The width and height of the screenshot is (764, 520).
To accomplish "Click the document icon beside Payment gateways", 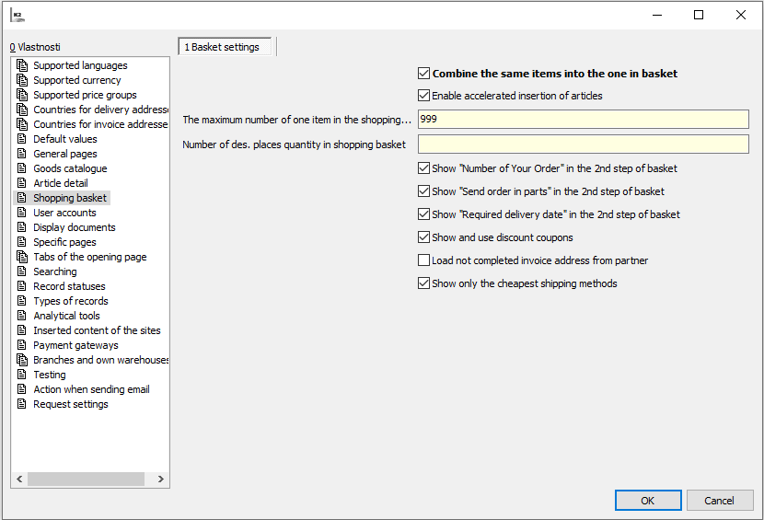I will coord(22,345).
